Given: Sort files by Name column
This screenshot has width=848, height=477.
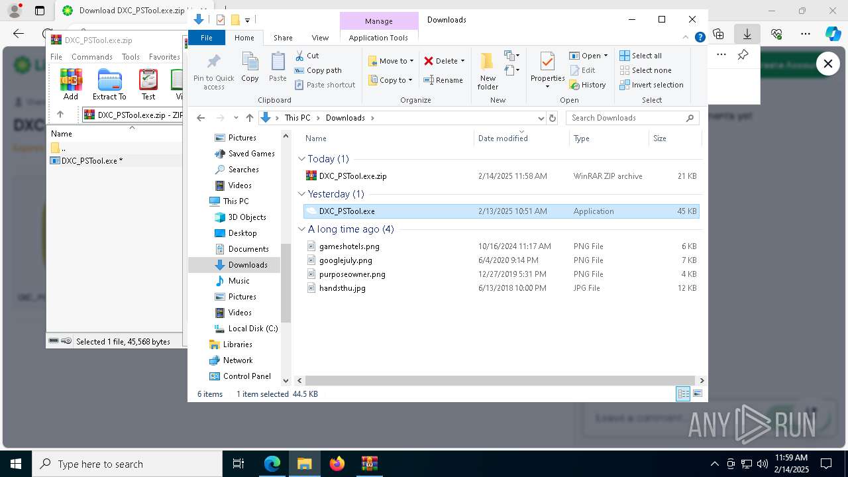Looking at the screenshot, I should coord(388,138).
